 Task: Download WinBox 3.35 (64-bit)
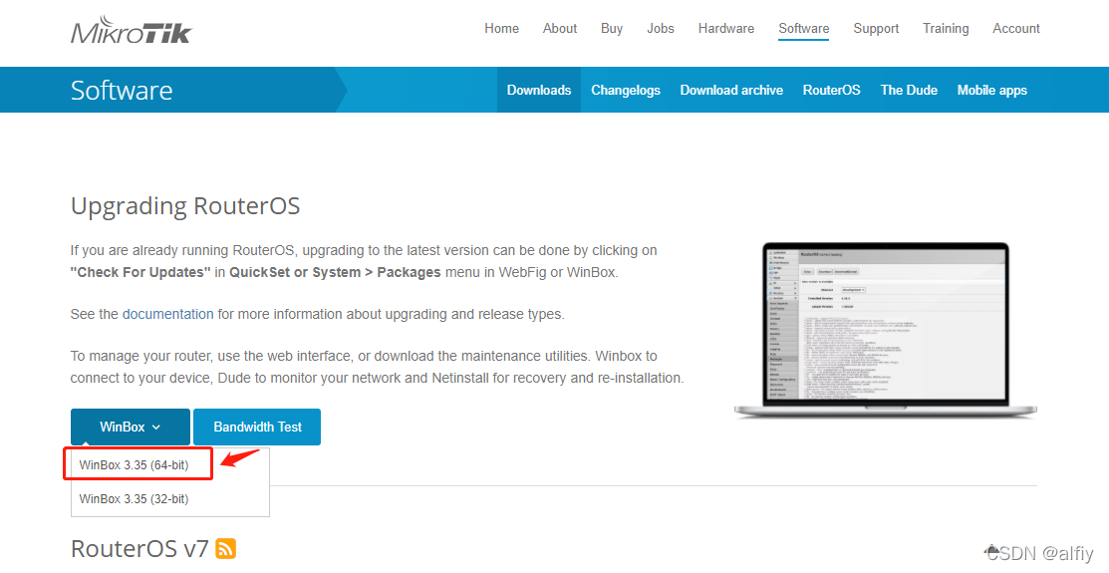point(134,464)
